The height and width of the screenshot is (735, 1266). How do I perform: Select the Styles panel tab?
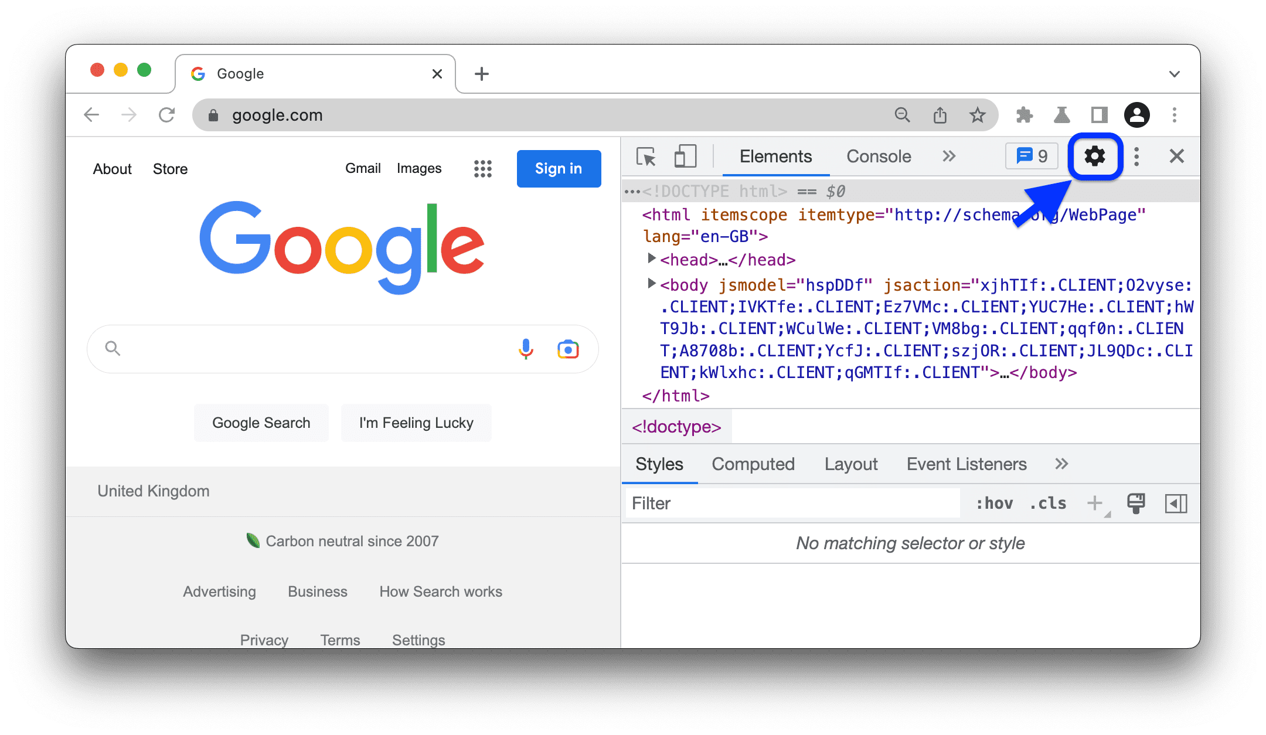click(x=659, y=465)
